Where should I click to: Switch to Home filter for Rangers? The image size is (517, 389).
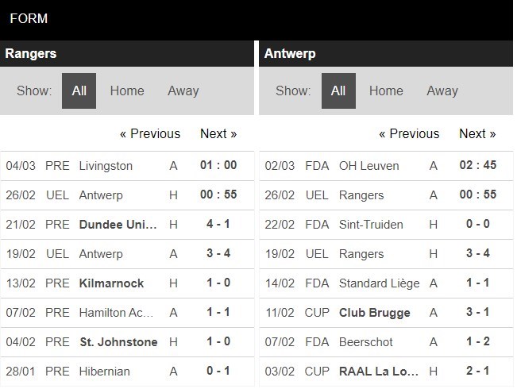click(127, 91)
